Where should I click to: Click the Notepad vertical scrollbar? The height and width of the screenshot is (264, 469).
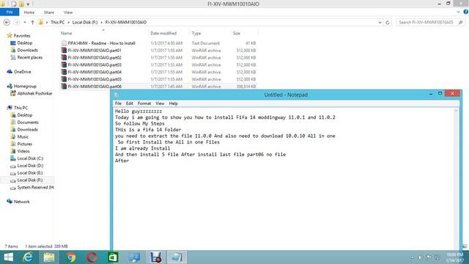point(456,179)
